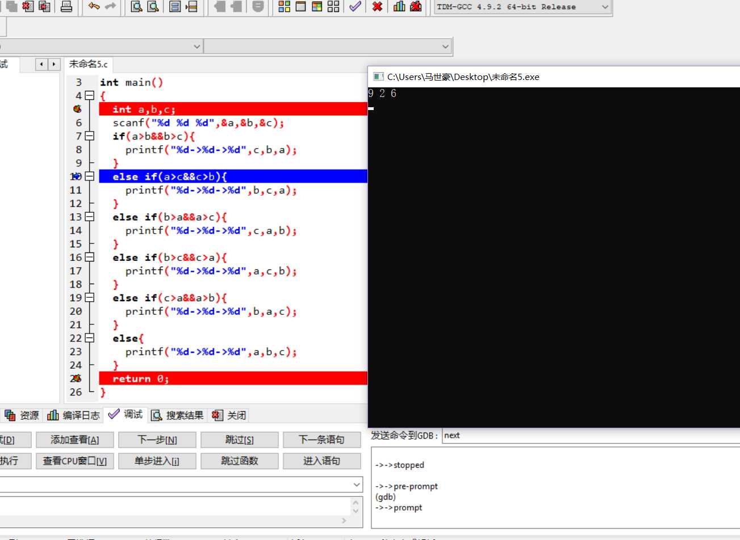Screen dimensions: 740x540
Task: Click the 跳过函数 button
Action: [x=240, y=461]
